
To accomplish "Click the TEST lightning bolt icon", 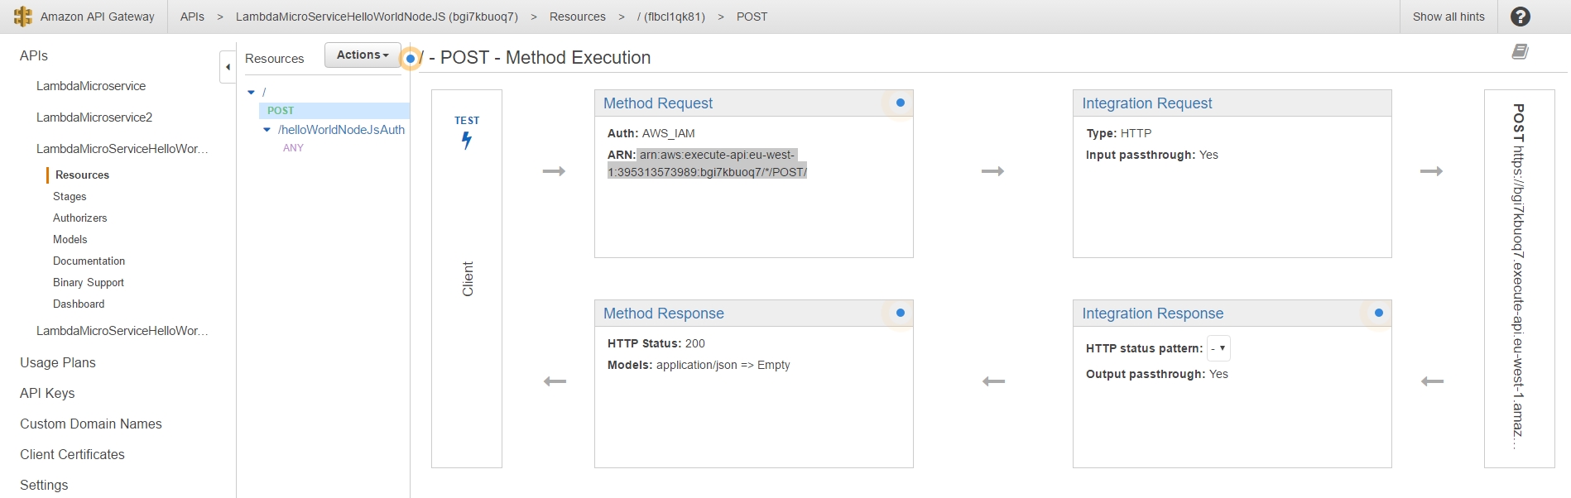I will pos(467,141).
